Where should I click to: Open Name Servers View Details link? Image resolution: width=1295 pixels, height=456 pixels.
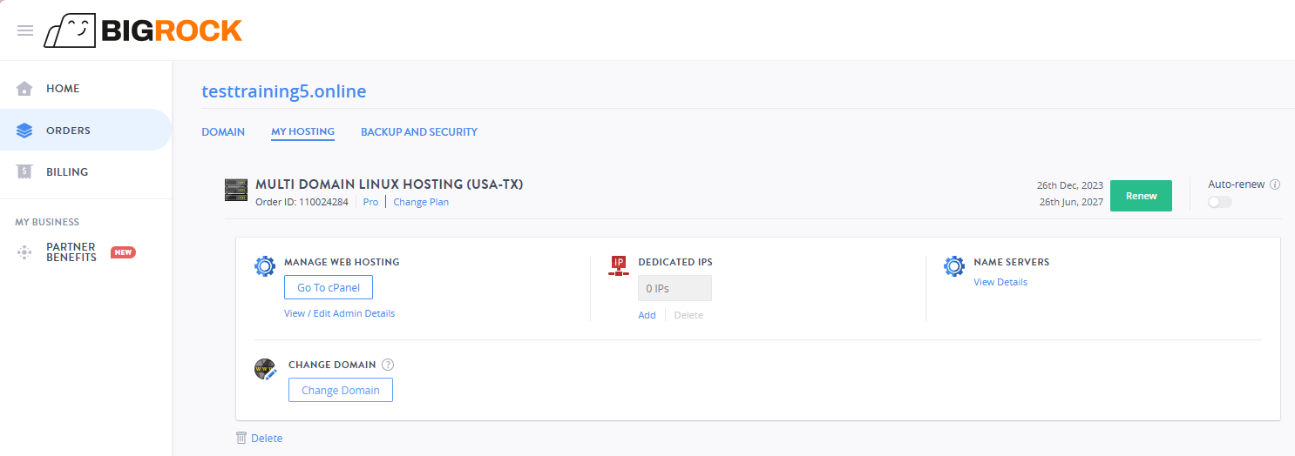(1000, 282)
